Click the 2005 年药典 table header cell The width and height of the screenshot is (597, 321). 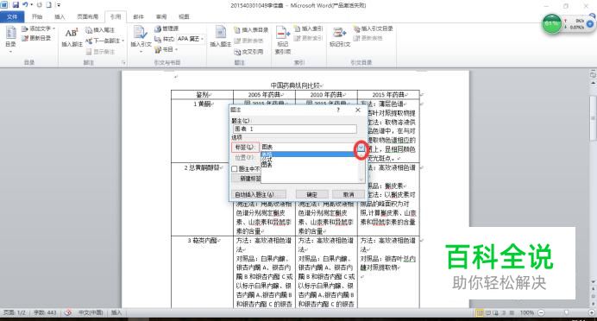pyautogui.click(x=264, y=94)
